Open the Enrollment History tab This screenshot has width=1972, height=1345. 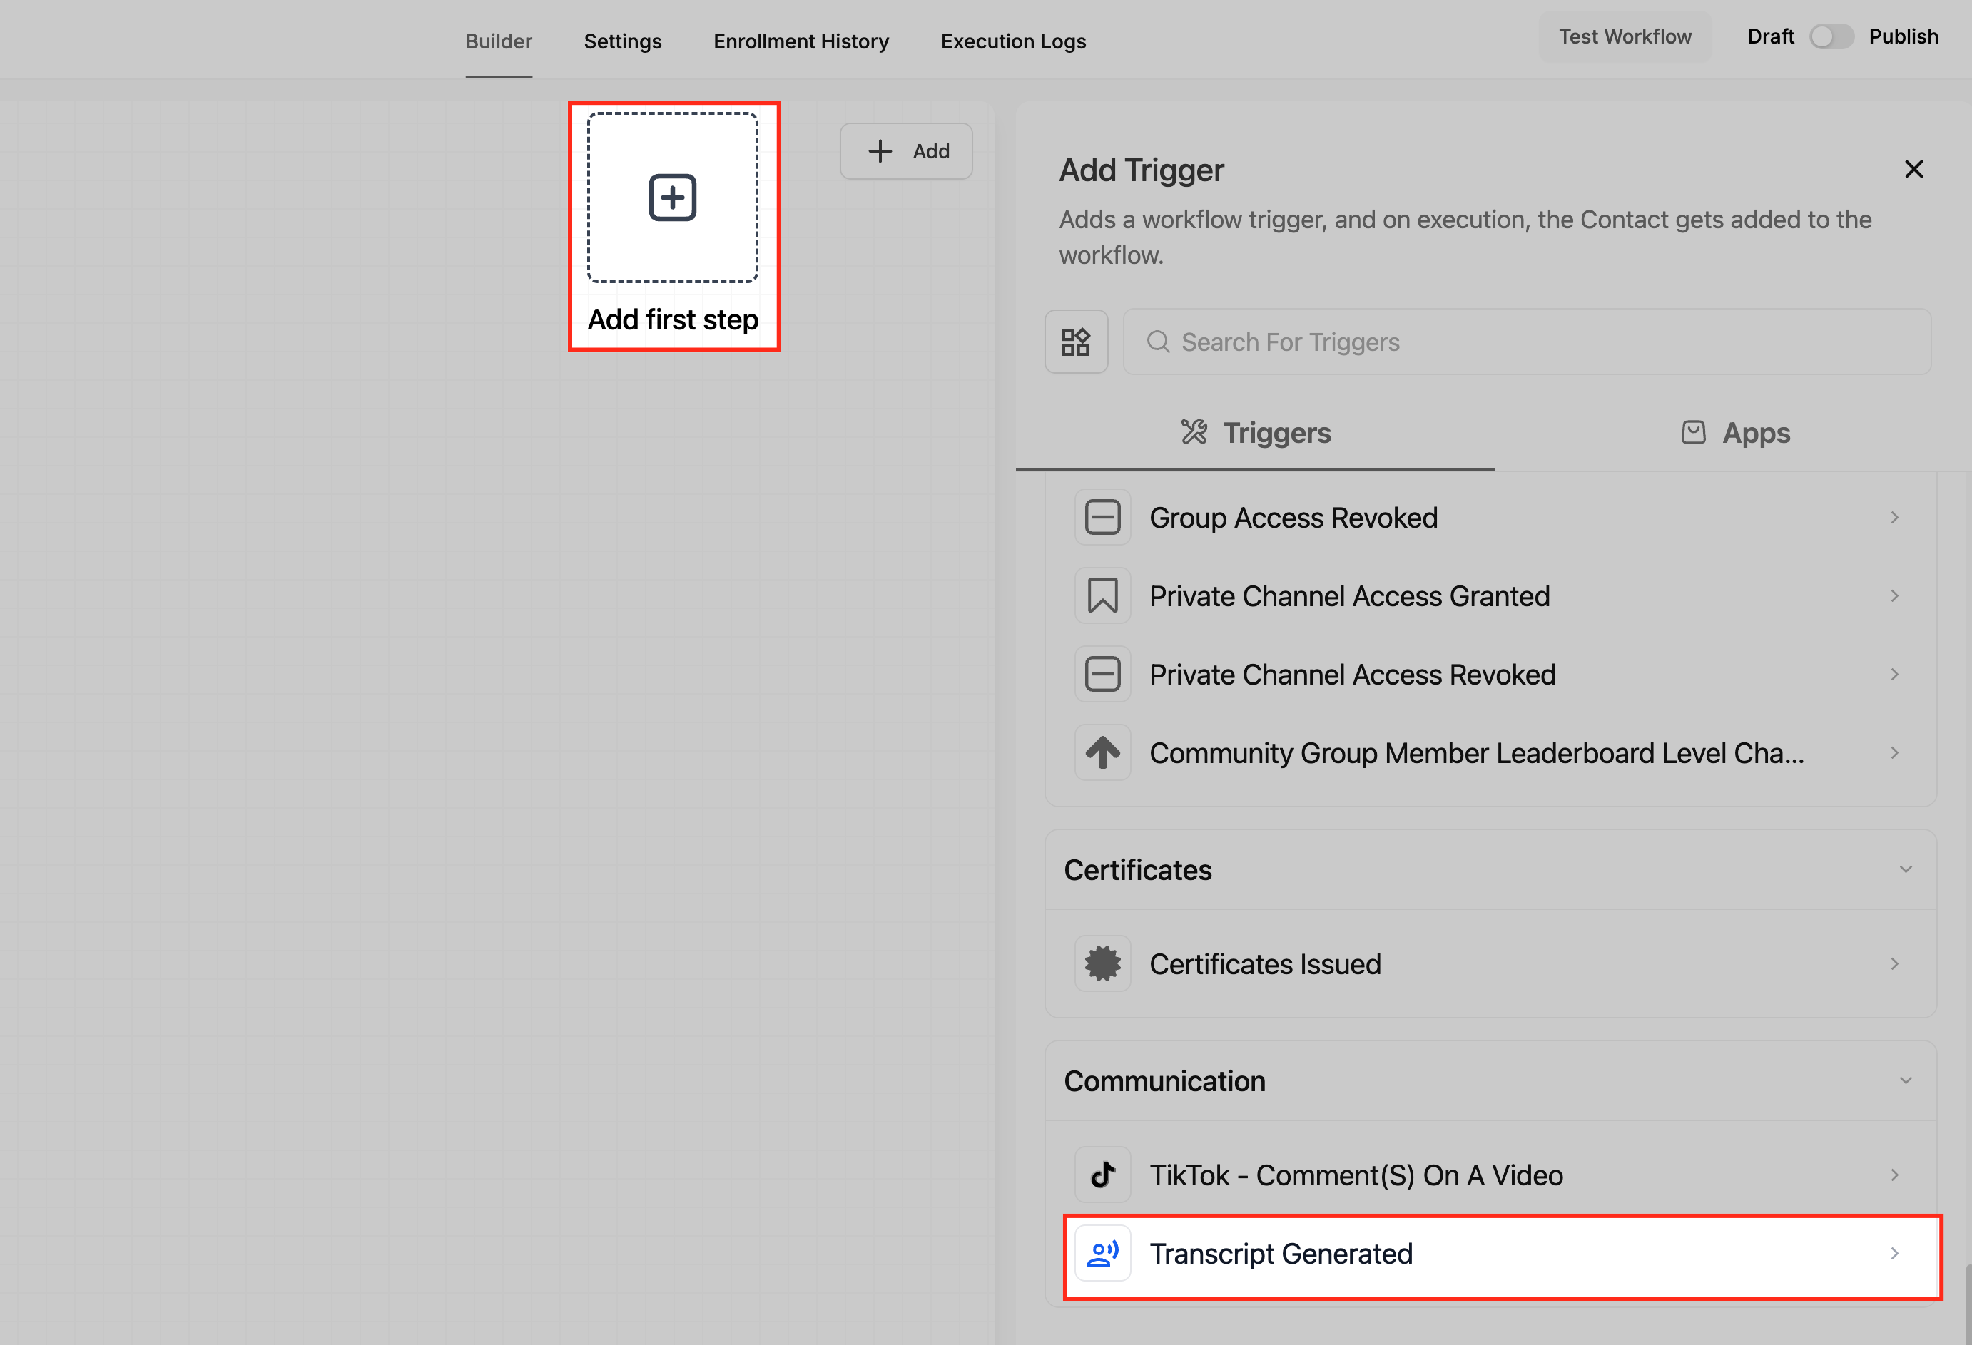point(801,41)
